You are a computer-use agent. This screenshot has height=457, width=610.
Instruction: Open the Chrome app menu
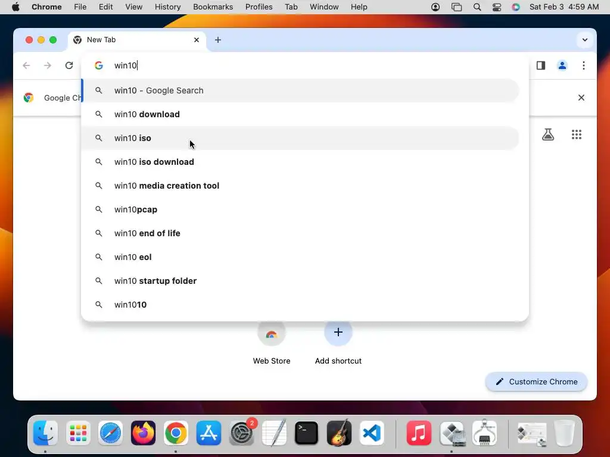click(46, 7)
